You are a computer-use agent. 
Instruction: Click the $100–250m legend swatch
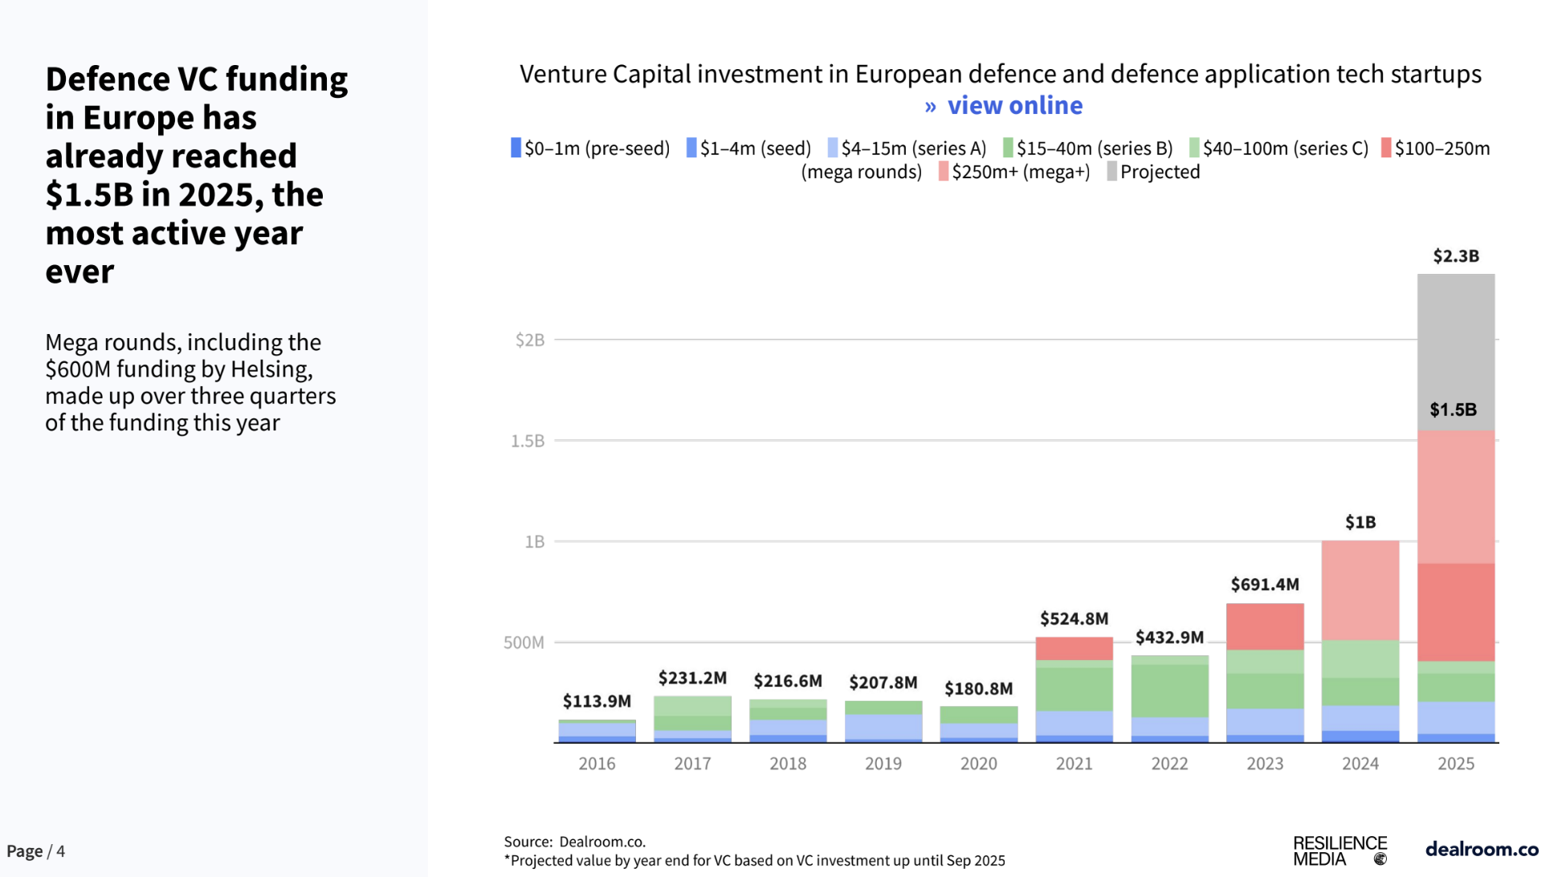coord(1386,148)
